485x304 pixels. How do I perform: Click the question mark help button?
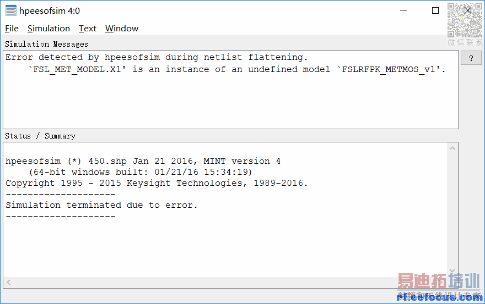tap(471, 58)
